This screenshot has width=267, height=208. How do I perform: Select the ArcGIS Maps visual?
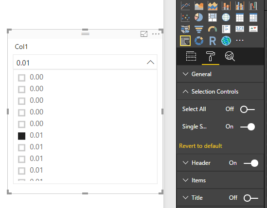click(x=226, y=41)
